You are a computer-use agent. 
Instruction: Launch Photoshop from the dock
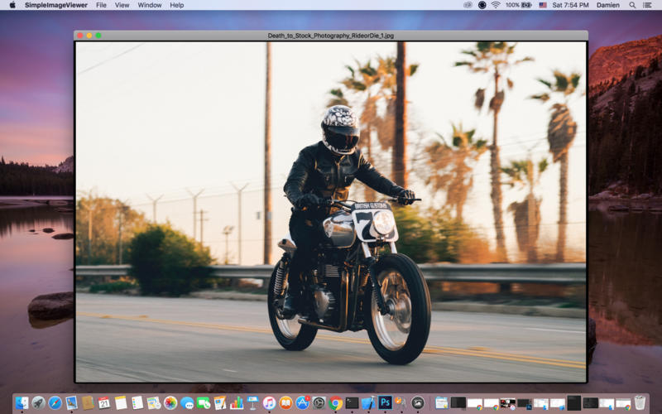[x=385, y=403]
